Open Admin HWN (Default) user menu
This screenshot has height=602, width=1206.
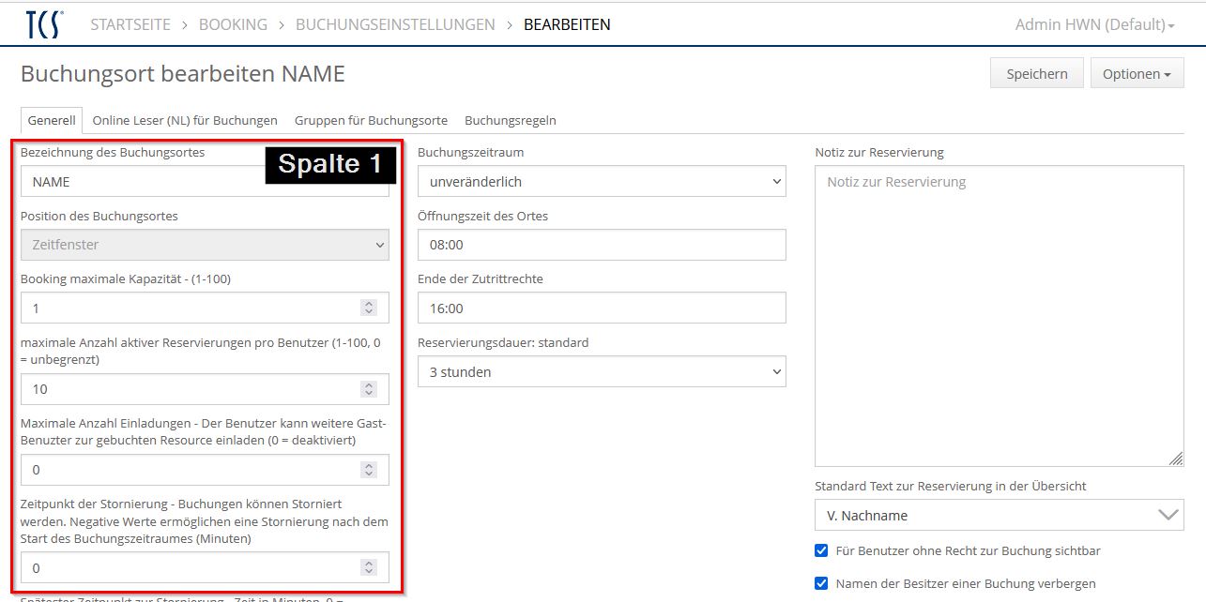[x=1094, y=24]
